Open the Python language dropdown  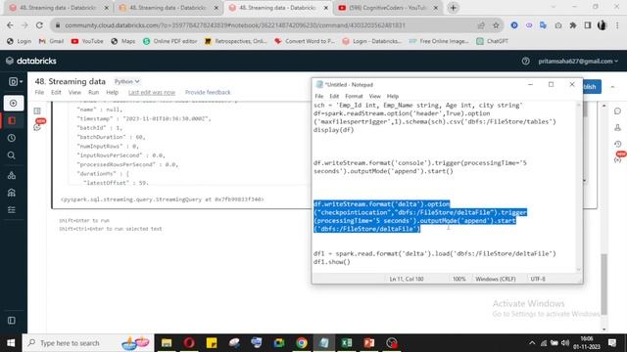[x=126, y=81]
